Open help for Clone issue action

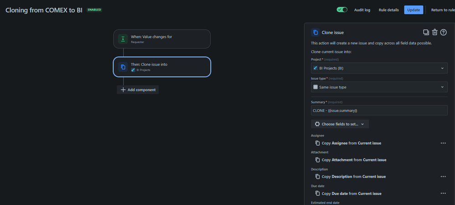(x=444, y=32)
